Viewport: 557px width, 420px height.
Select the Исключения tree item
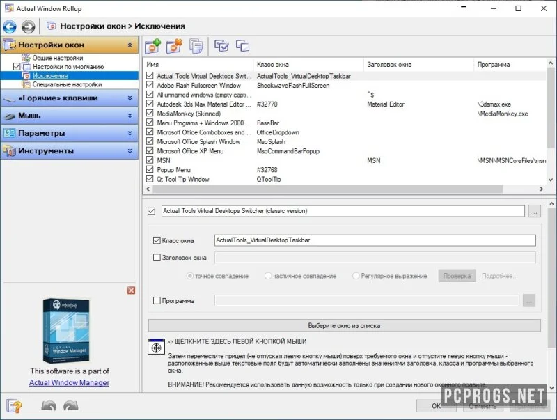point(50,76)
